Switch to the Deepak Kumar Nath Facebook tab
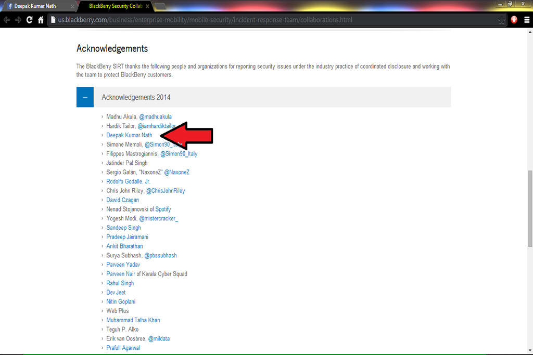 (x=39, y=6)
